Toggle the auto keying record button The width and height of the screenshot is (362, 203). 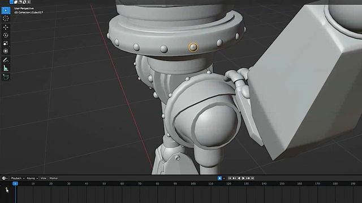tap(219, 178)
